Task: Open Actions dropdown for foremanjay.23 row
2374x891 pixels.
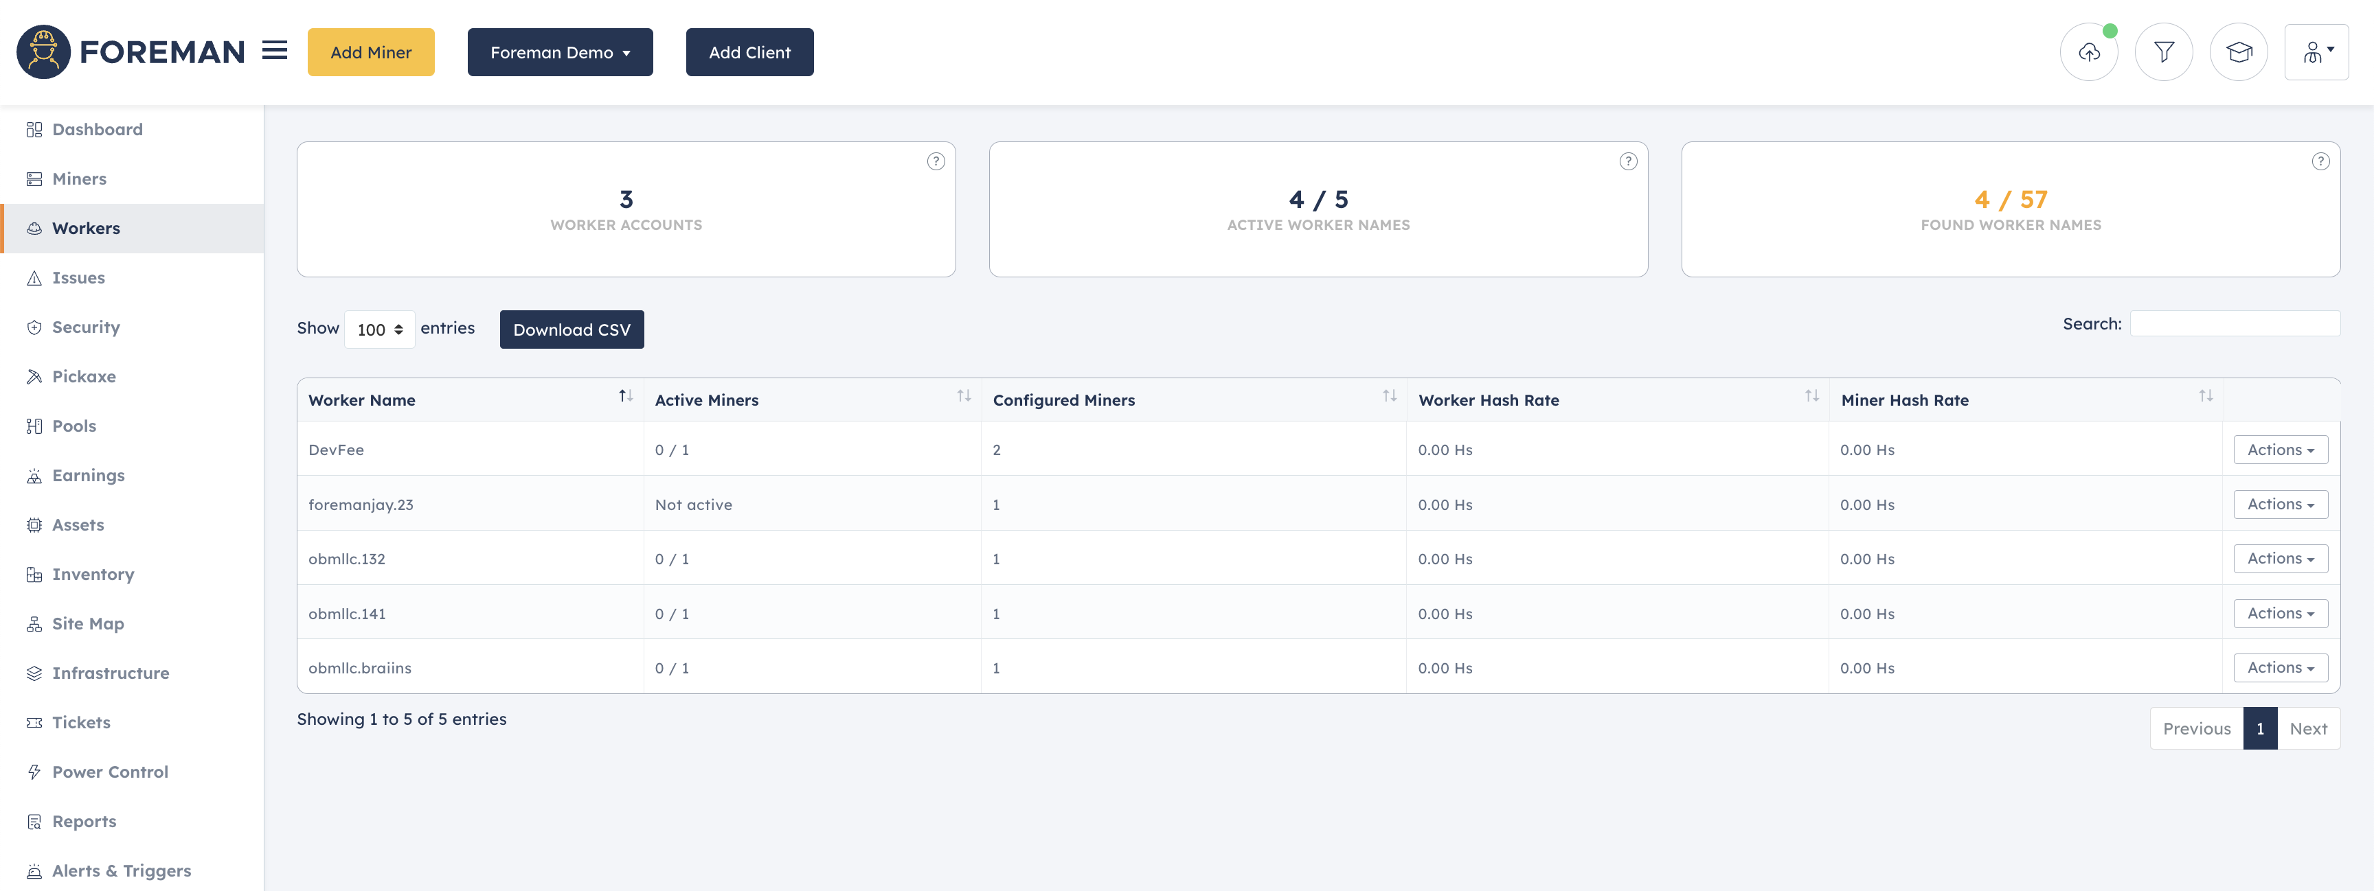Action: click(x=2280, y=504)
